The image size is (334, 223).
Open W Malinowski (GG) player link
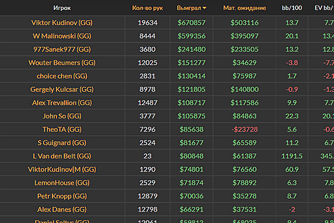click(62, 36)
